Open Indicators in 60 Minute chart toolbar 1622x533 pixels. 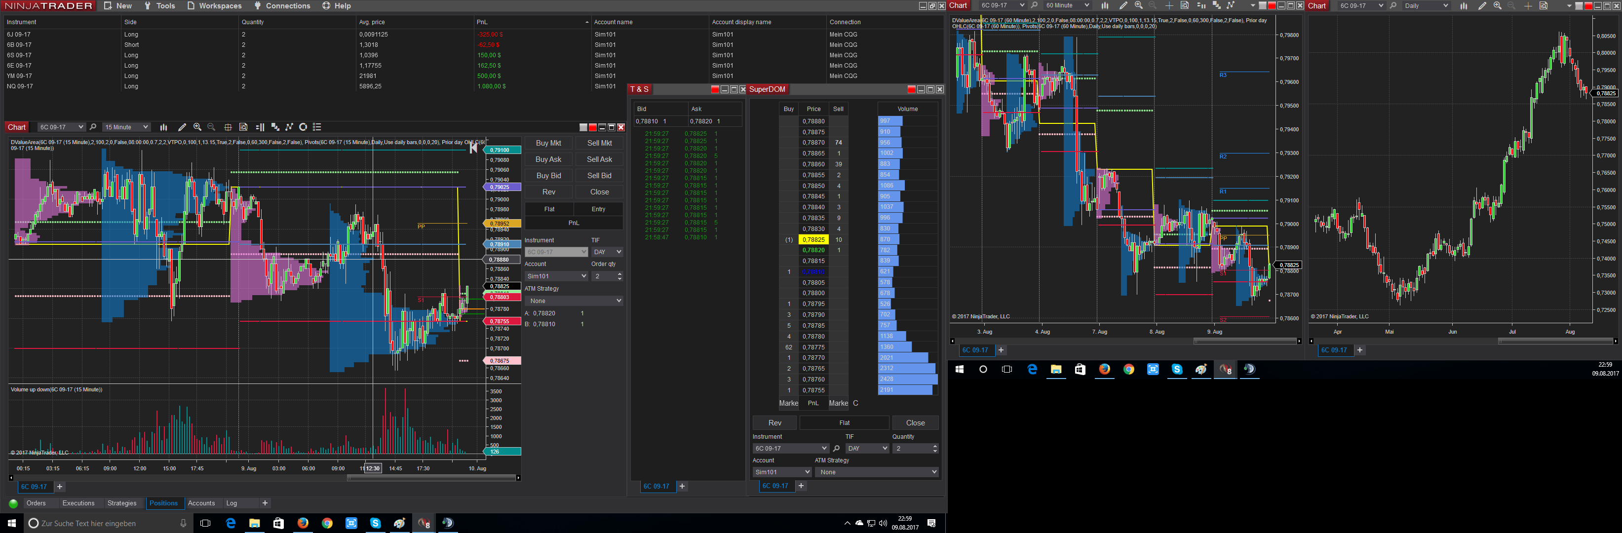click(1216, 5)
